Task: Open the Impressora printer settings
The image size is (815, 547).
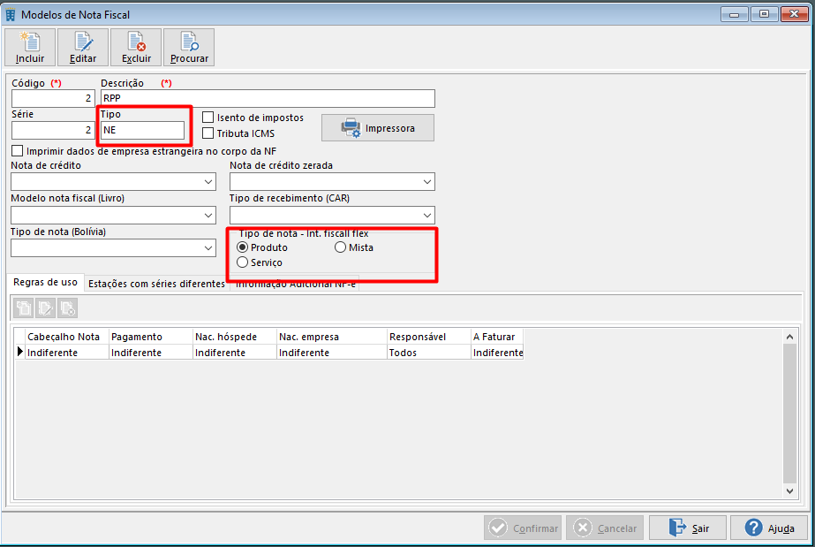Action: 378,128
